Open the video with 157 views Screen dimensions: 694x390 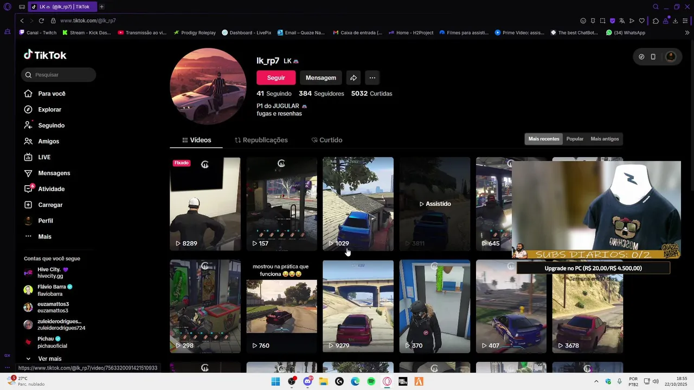(x=282, y=204)
